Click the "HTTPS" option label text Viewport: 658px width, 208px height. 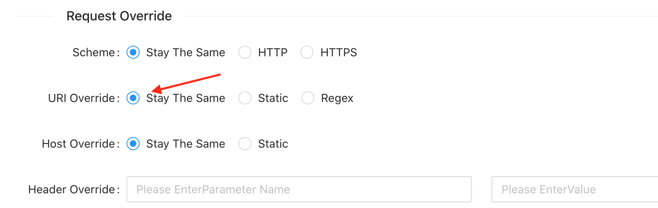coord(338,53)
